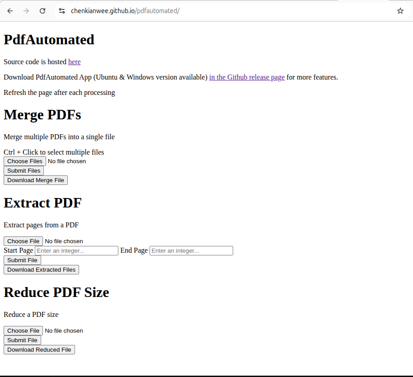Click Download Reduced File button
The width and height of the screenshot is (413, 377).
pyautogui.click(x=39, y=350)
